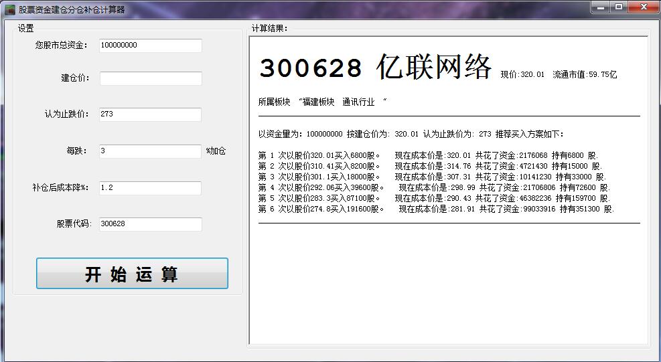Screen dimensions: 661x362
Task: Click the %加仓 label
Action: [x=216, y=151]
